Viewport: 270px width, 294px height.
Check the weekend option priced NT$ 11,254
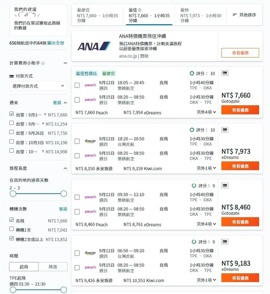12,123
